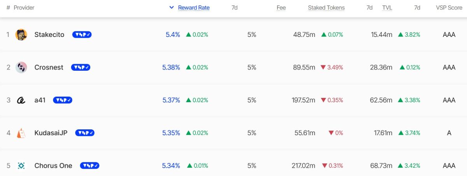The width and height of the screenshot is (467, 176).
Task: Open the Stakecito provider name
Action: coord(49,35)
